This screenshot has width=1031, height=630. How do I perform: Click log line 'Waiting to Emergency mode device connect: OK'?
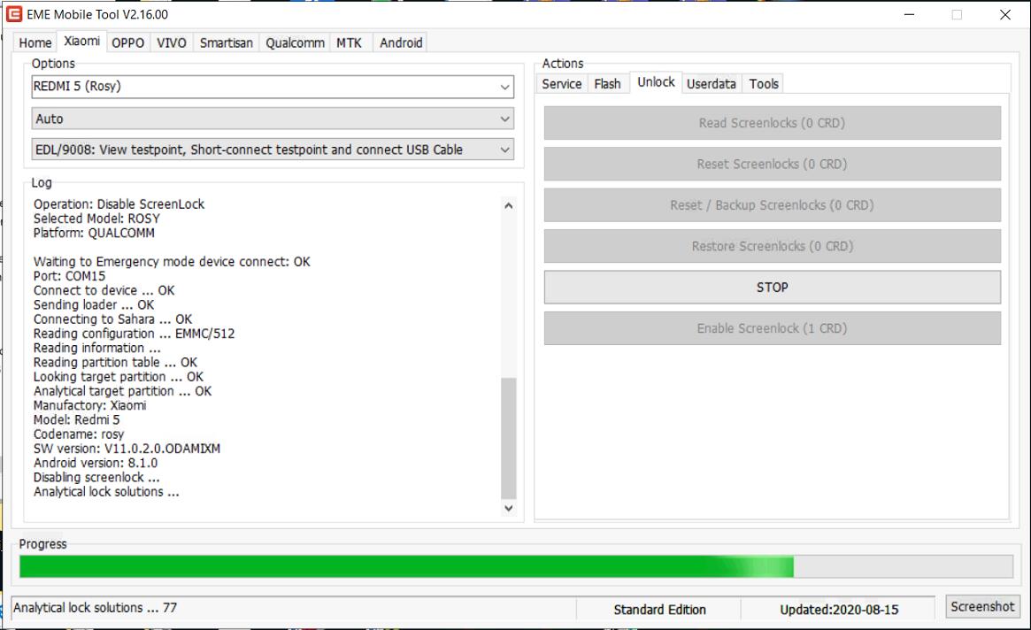(x=172, y=262)
